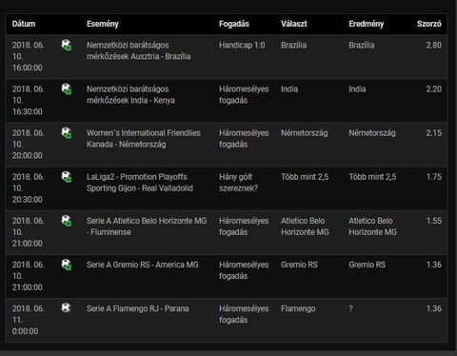
Task: Select the question mark pending result
Action: tap(350, 308)
